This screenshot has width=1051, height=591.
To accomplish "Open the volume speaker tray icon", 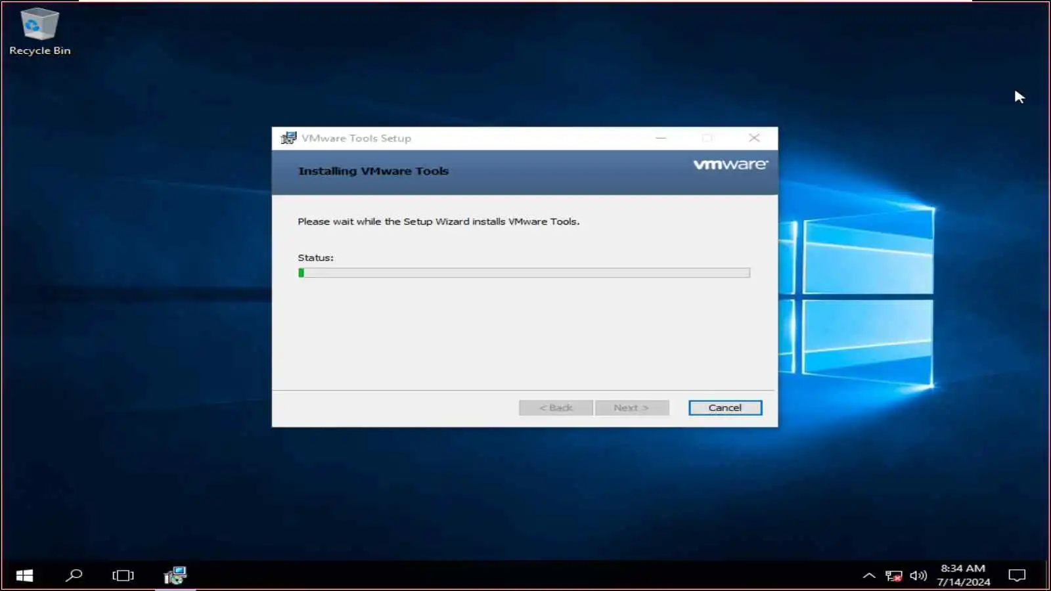I will tap(918, 576).
